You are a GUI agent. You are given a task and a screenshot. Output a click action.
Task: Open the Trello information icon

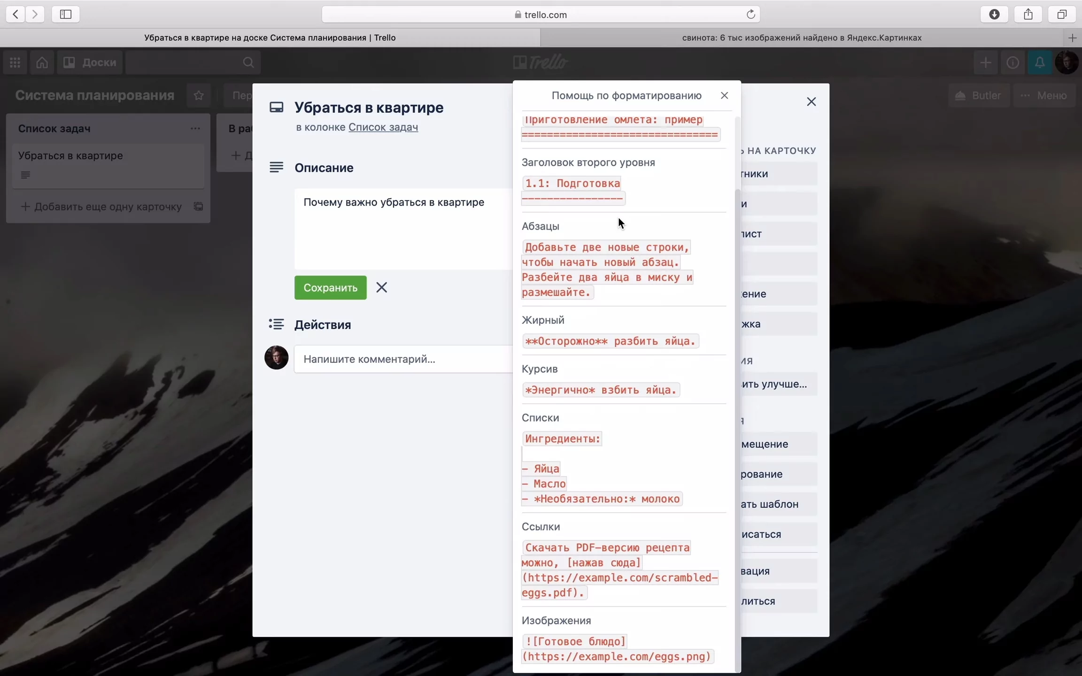click(x=1012, y=62)
